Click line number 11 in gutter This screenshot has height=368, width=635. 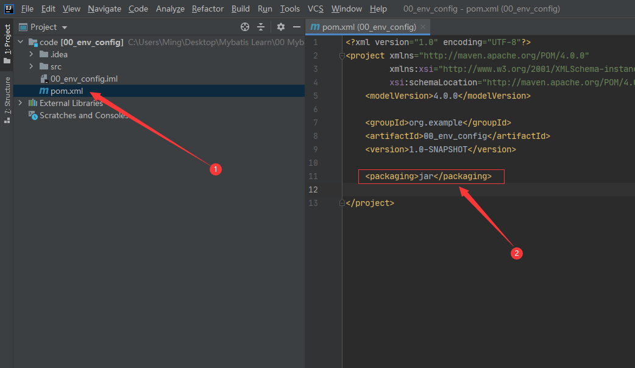(313, 176)
